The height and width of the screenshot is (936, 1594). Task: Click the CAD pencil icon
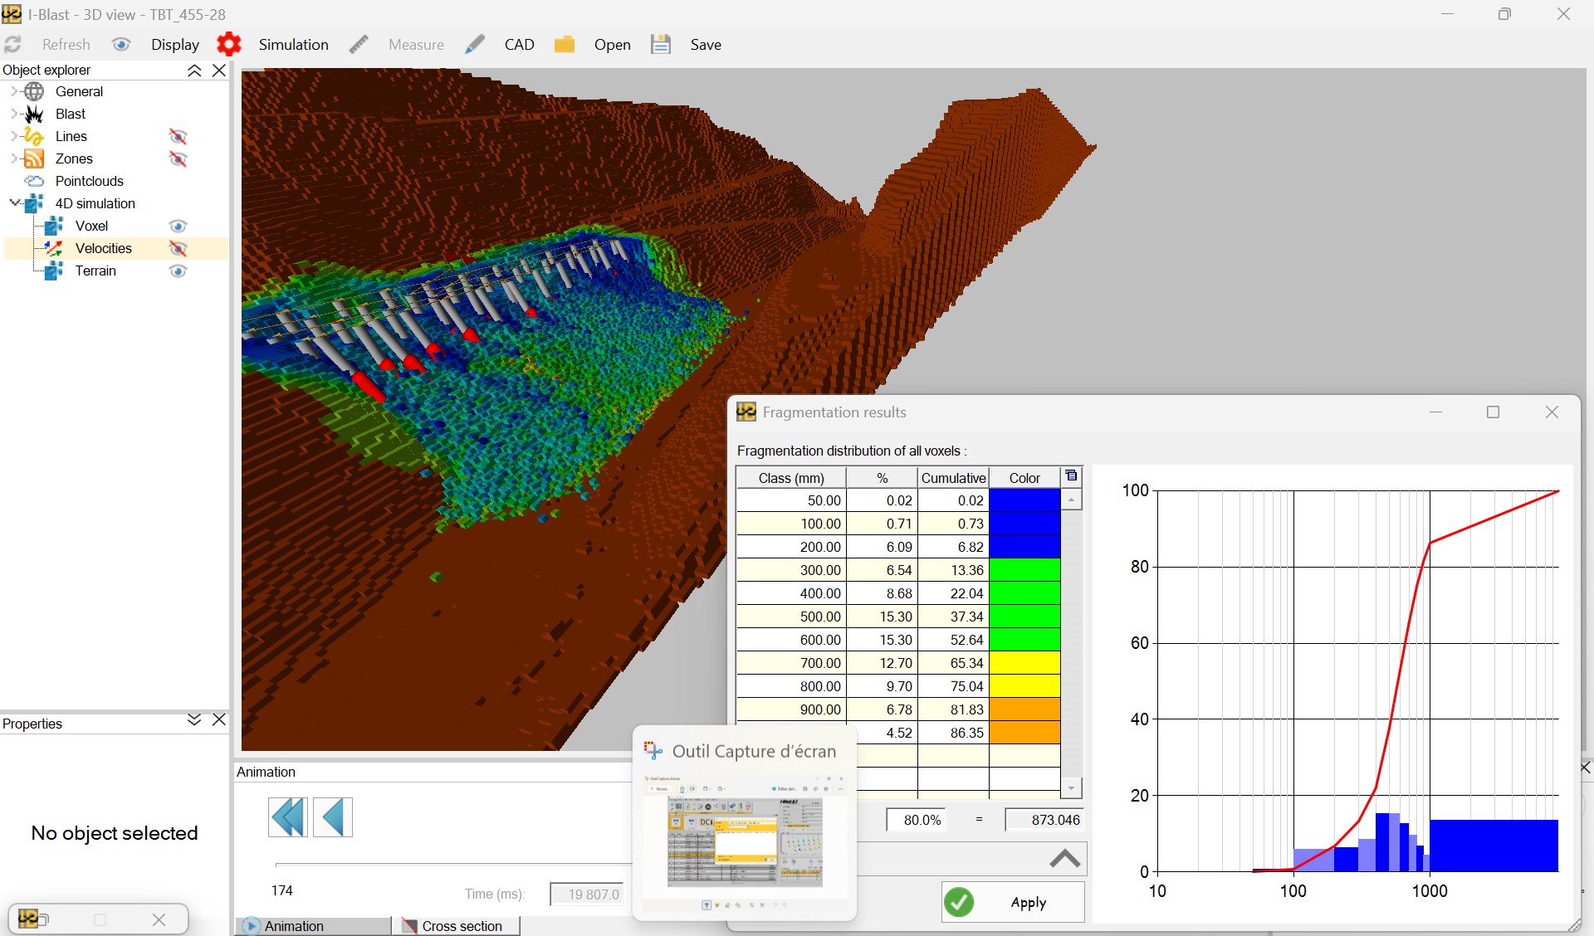click(x=475, y=44)
